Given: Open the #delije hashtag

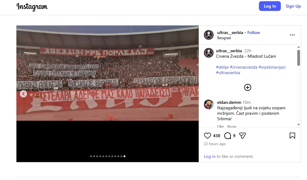Looking at the screenshot, I should (x=222, y=67).
